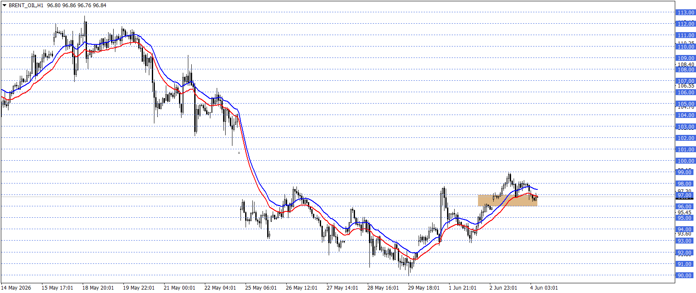Click the 25 May 06:01 time label

(261, 288)
